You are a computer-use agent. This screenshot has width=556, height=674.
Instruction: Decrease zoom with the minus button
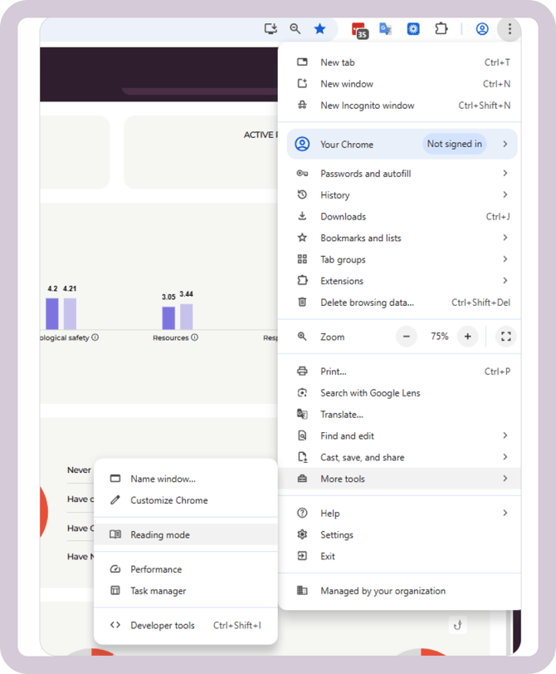[406, 337]
